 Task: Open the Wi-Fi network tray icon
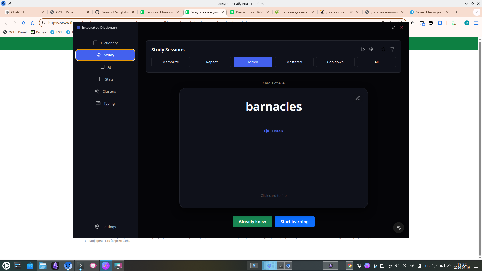tap(435, 266)
